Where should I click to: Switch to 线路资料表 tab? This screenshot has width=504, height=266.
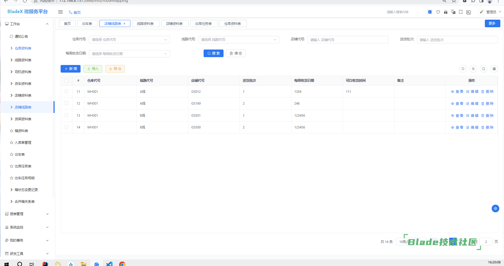[145, 24]
